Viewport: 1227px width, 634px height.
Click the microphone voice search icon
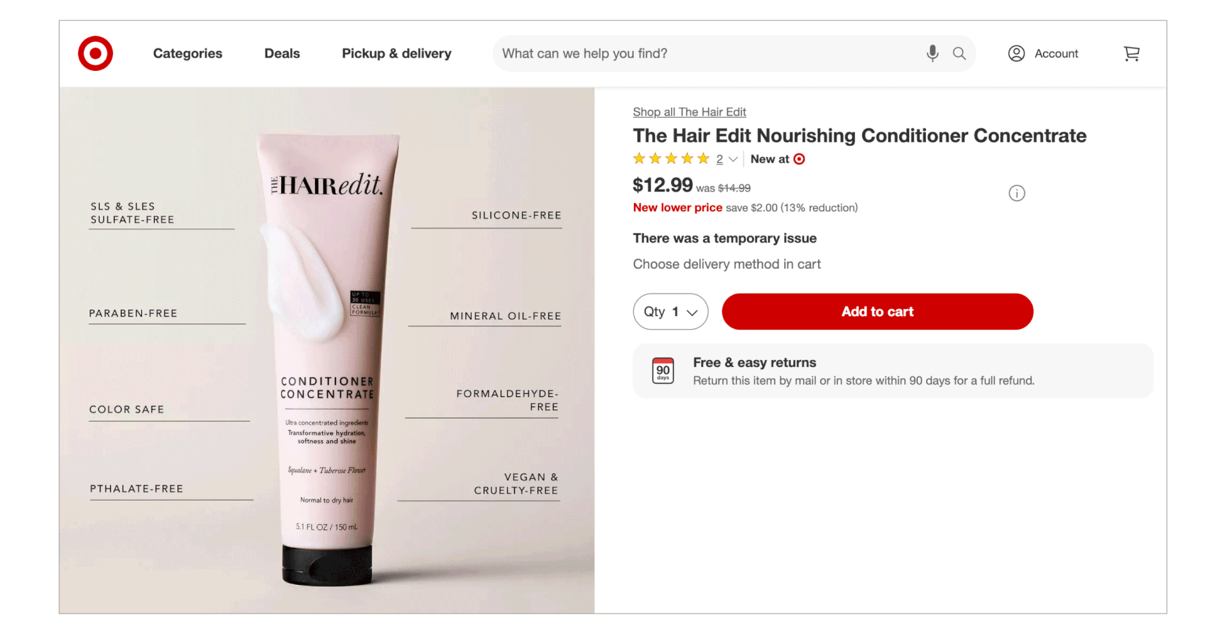click(932, 54)
